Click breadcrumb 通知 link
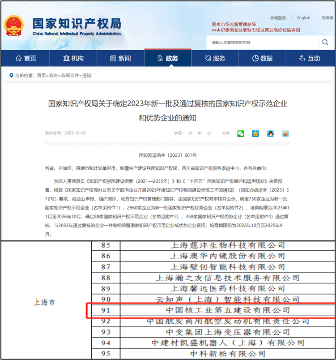Viewport: 336px width, 360px height. click(87, 75)
